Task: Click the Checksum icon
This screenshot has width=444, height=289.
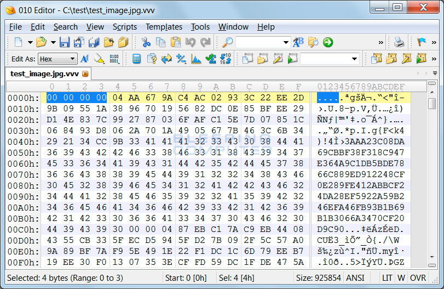Action: click(x=211, y=59)
